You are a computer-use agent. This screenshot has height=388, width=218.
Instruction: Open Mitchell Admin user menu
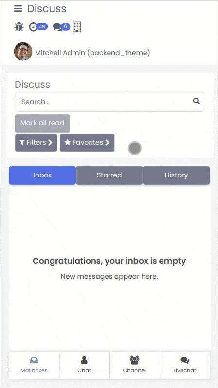click(x=92, y=53)
